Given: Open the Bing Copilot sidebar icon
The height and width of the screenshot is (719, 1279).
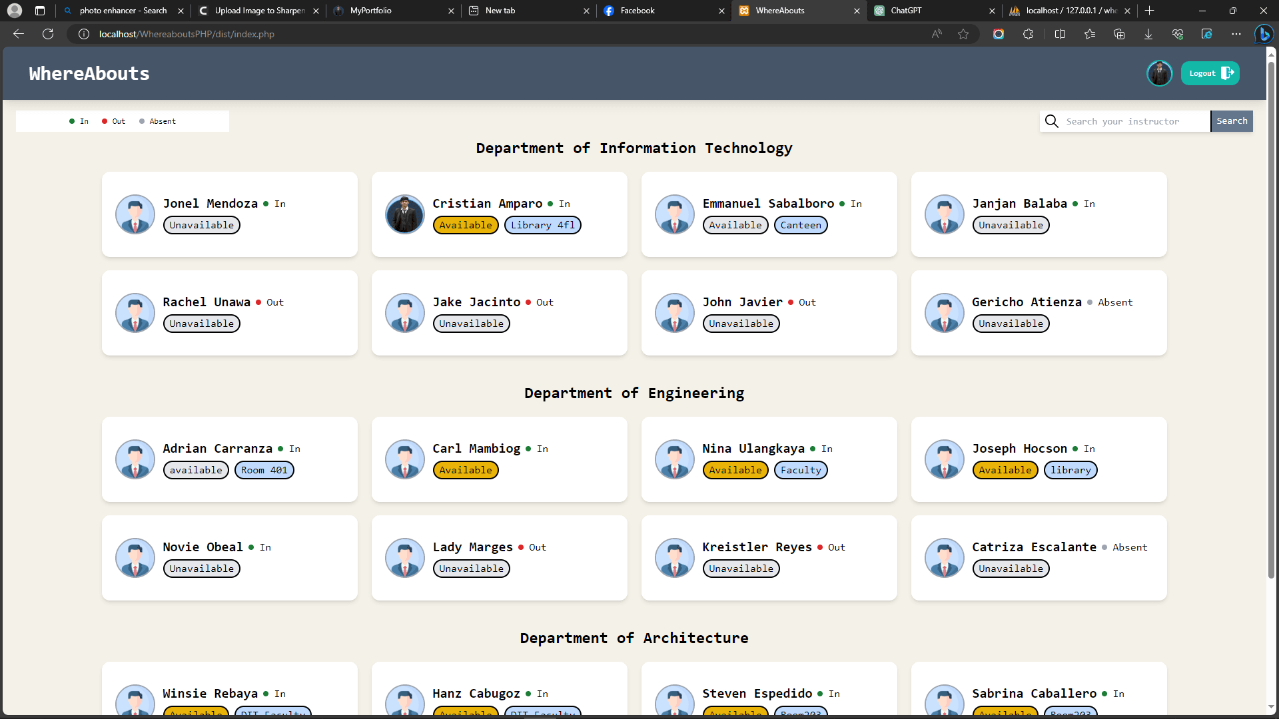Looking at the screenshot, I should pyautogui.click(x=1264, y=34).
